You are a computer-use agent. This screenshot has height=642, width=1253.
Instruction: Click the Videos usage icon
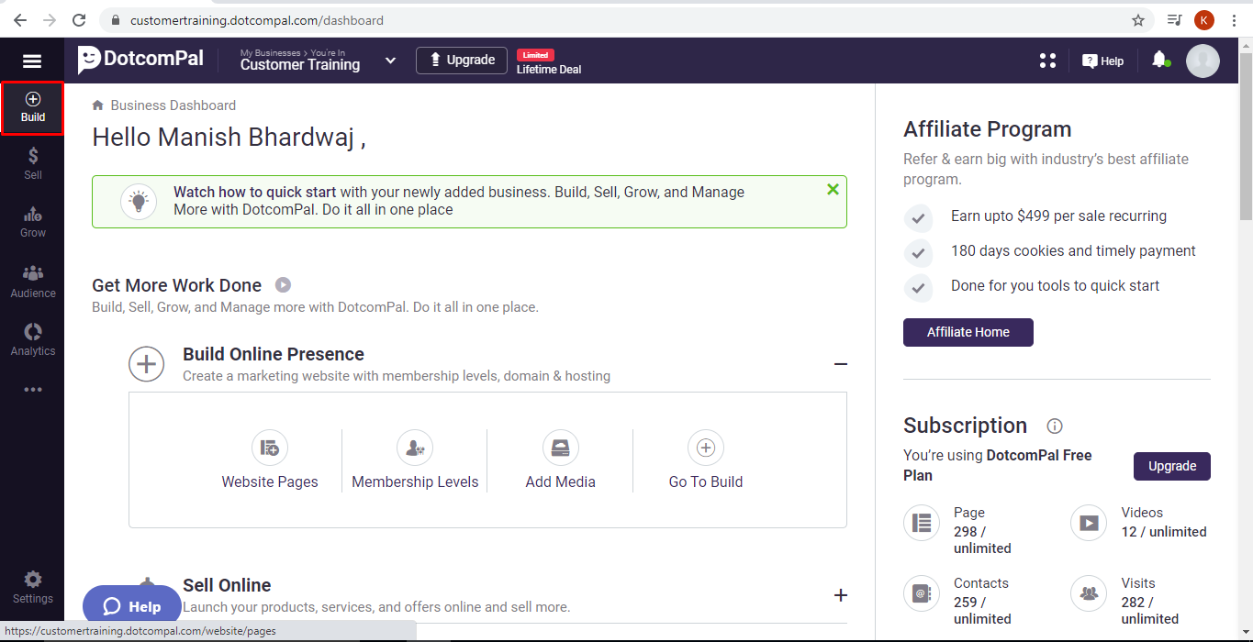click(1089, 523)
